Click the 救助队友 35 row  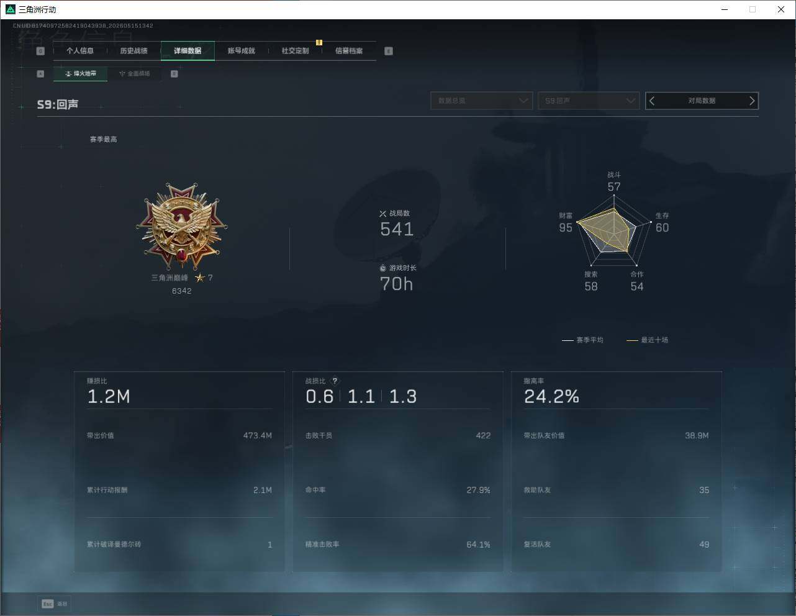pos(617,491)
